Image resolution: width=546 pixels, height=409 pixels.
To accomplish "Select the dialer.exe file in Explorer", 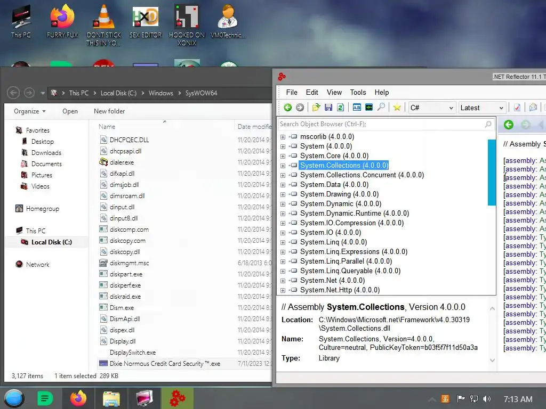I will 122,162.
